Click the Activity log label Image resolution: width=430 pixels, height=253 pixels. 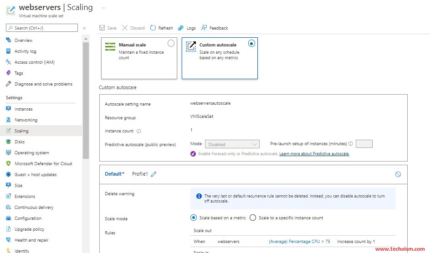point(25,51)
